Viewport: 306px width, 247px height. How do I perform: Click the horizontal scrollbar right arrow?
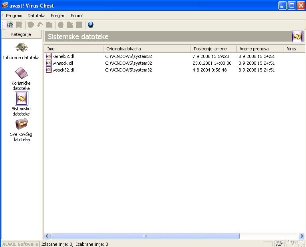(x=302, y=236)
